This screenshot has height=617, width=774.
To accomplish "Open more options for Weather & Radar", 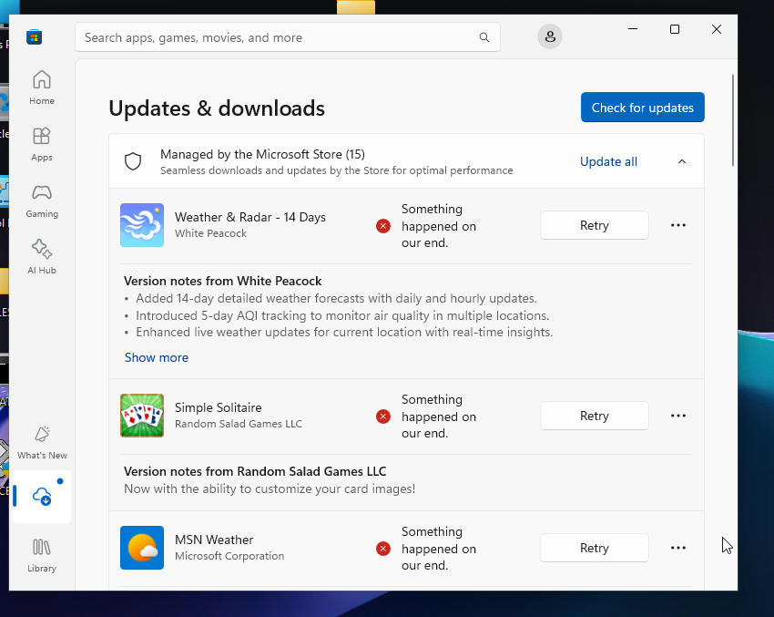I will [678, 225].
